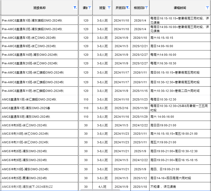Click 110 hours in AMC8直通车5班 row
This screenshot has width=211, height=191.
coord(86,117)
